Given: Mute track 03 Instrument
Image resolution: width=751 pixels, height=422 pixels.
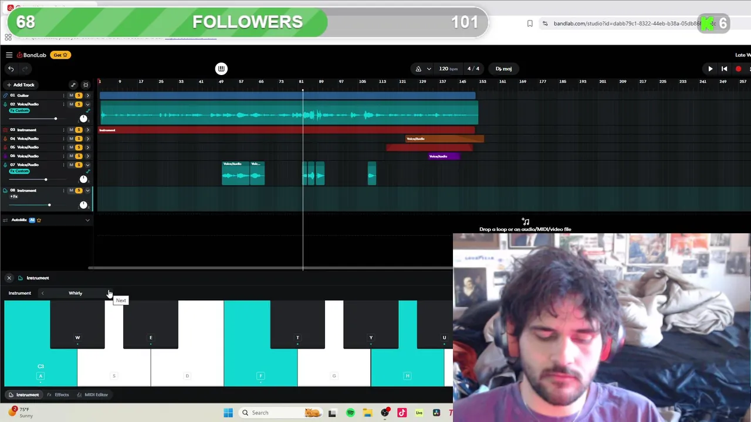Looking at the screenshot, I should (x=72, y=130).
